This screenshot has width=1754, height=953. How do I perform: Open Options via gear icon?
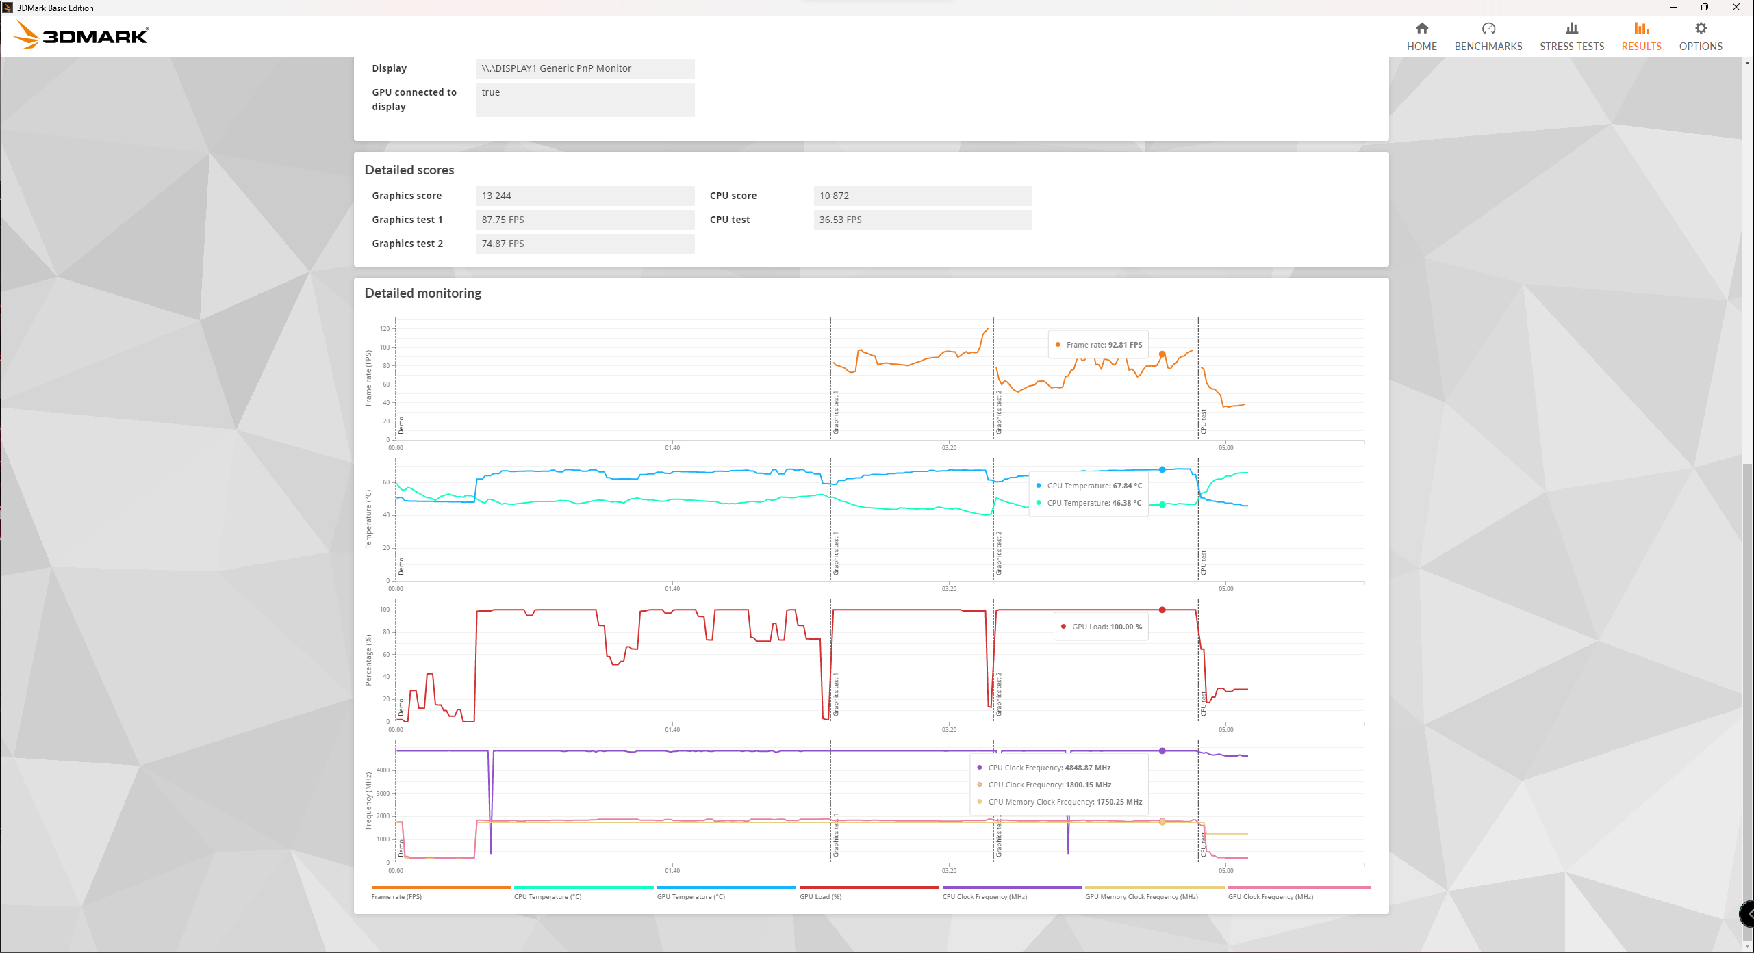point(1700,29)
